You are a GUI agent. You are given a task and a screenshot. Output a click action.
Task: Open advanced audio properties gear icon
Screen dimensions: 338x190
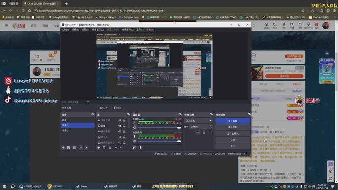pos(135,147)
